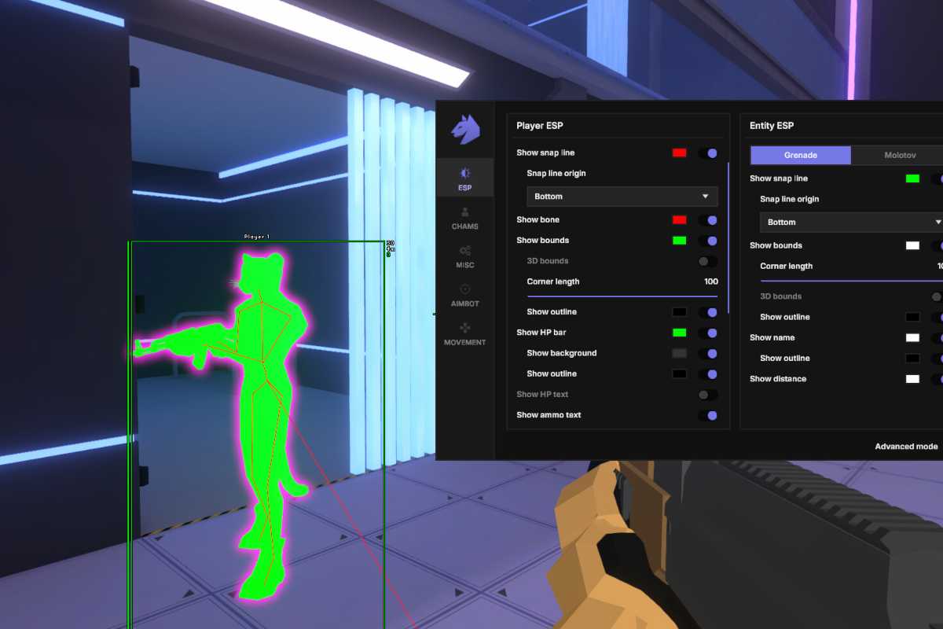Viewport: 943px width, 629px height.
Task: Enable the Show HP text toggle
Action: coord(707,395)
